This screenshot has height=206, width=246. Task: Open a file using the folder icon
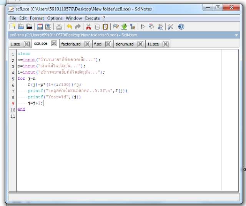(20, 26)
